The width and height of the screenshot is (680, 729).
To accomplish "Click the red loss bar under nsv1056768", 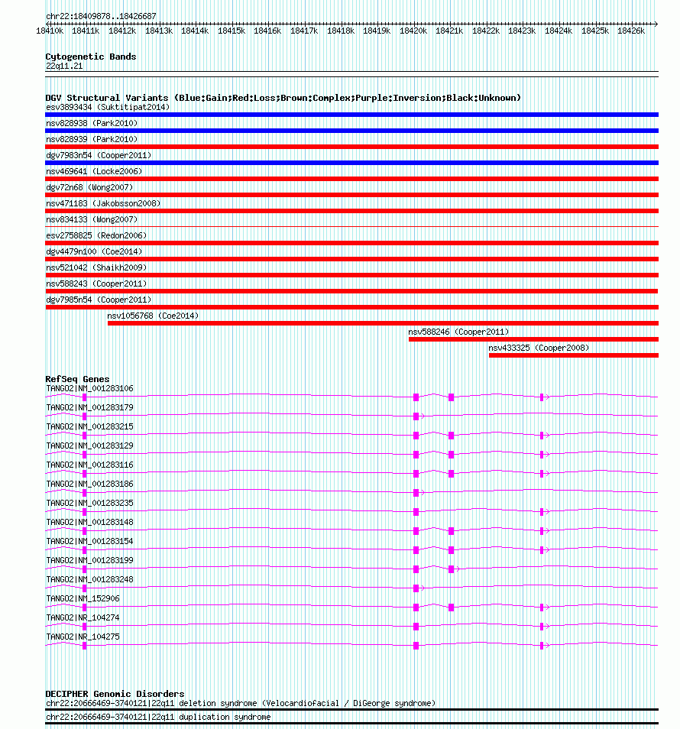I will (x=383, y=323).
